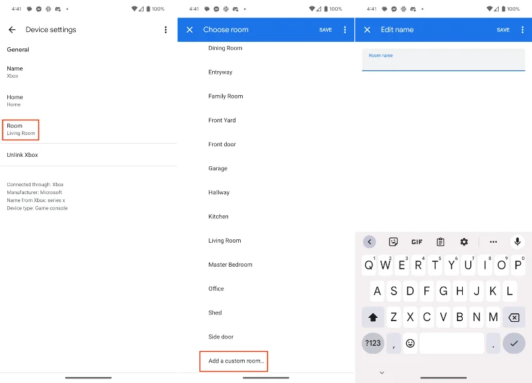Tap SAVE on the Edit name screen
The image size is (532, 383).
[x=503, y=29]
